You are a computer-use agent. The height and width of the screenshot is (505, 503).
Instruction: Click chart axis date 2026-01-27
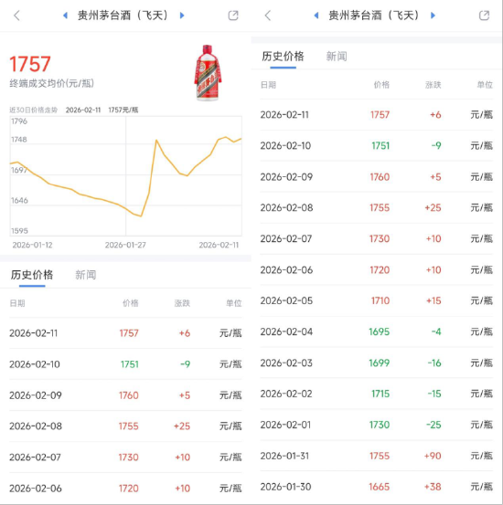(x=125, y=245)
